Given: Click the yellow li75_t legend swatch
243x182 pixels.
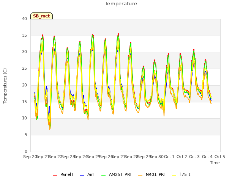Looking at the screenshot, I should point(174,175).
